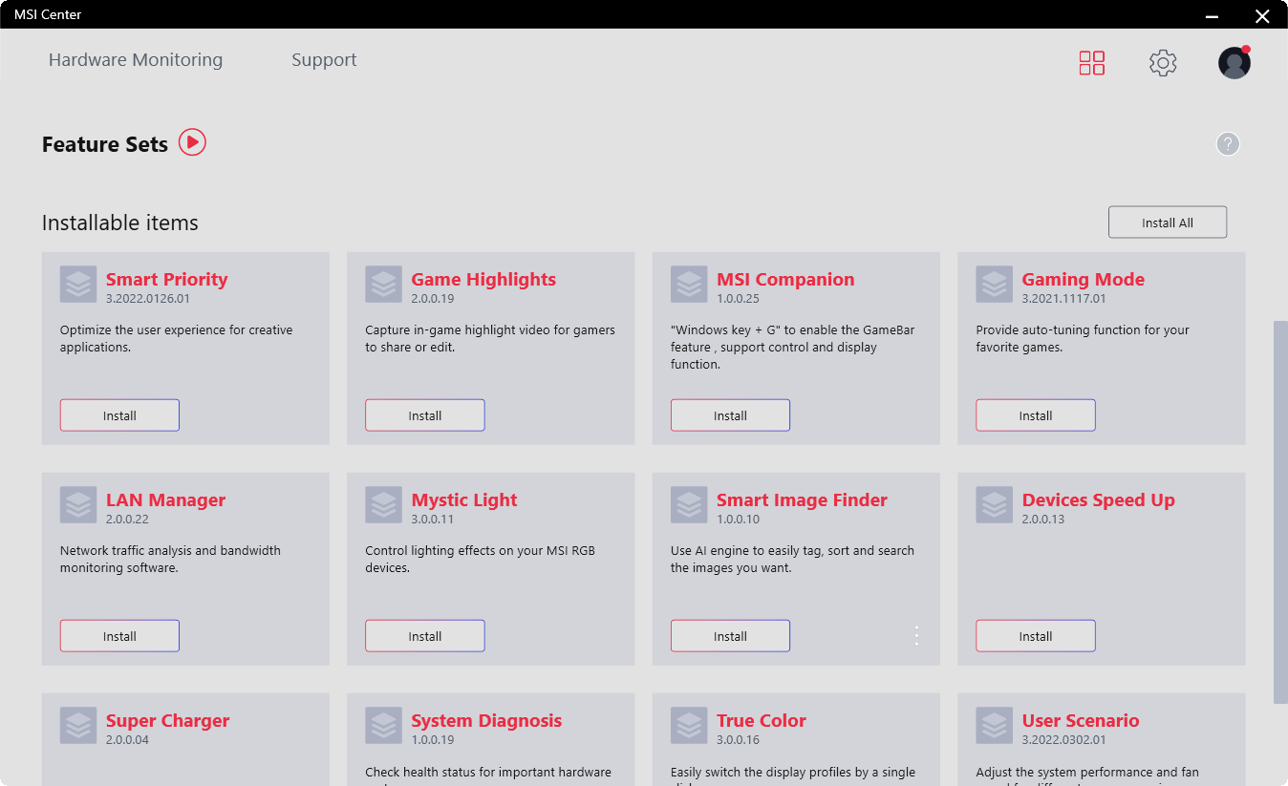1288x786 pixels.
Task: Click the Smart Image Finder layers icon
Action: (689, 505)
